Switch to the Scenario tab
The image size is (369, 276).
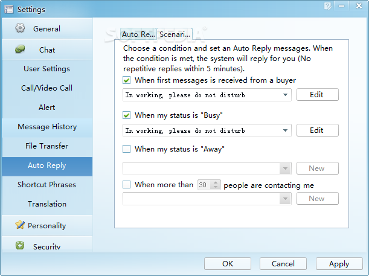pos(175,34)
